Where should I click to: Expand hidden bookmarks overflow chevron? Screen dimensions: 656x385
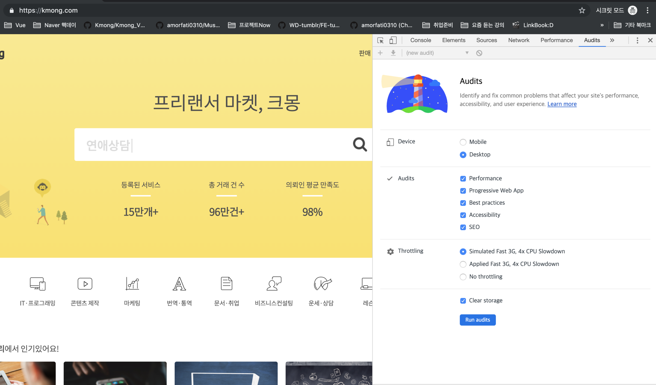tap(602, 25)
